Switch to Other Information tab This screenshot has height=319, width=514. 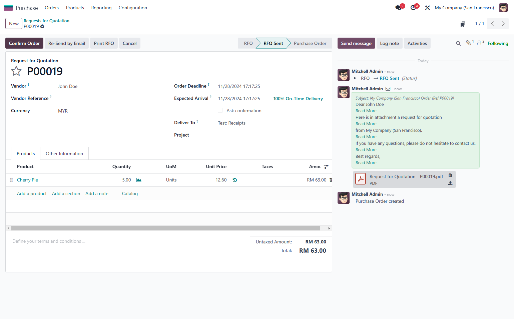(x=64, y=154)
